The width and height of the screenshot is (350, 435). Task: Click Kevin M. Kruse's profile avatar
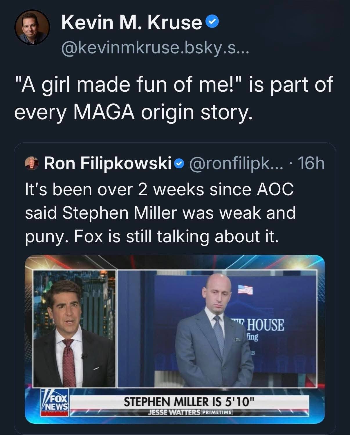[x=32, y=27]
